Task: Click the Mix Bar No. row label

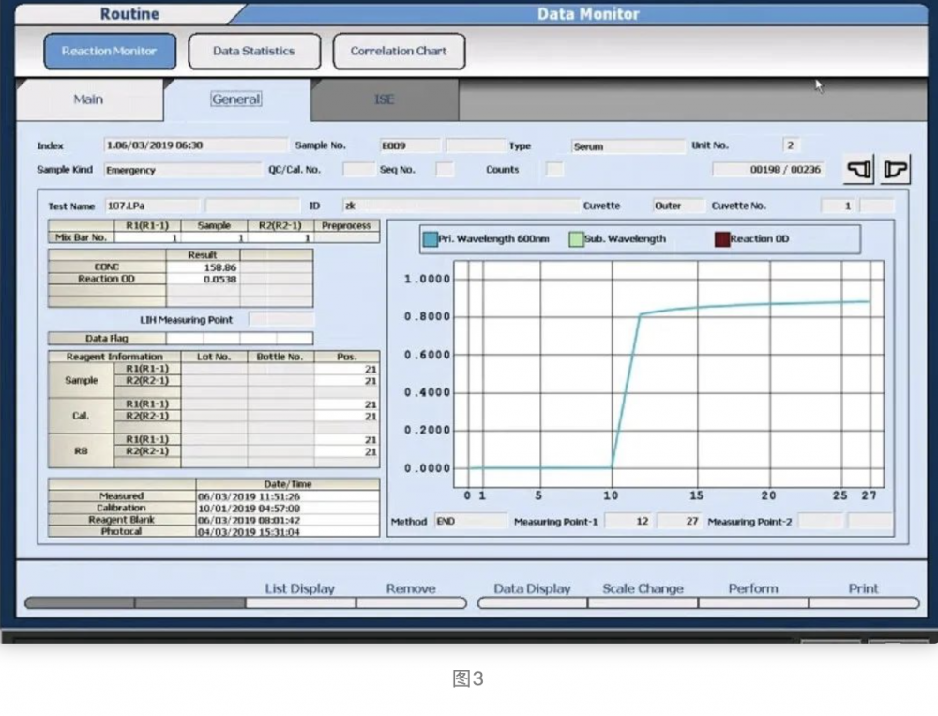Action: pyautogui.click(x=81, y=237)
